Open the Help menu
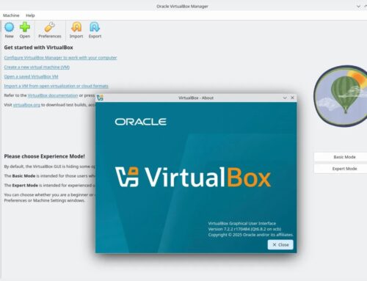 [x=30, y=15]
